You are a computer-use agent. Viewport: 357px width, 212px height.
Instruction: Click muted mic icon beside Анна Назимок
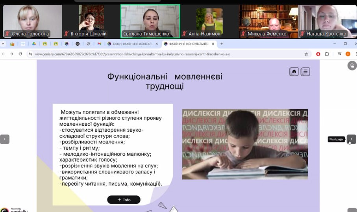[x=185, y=34]
